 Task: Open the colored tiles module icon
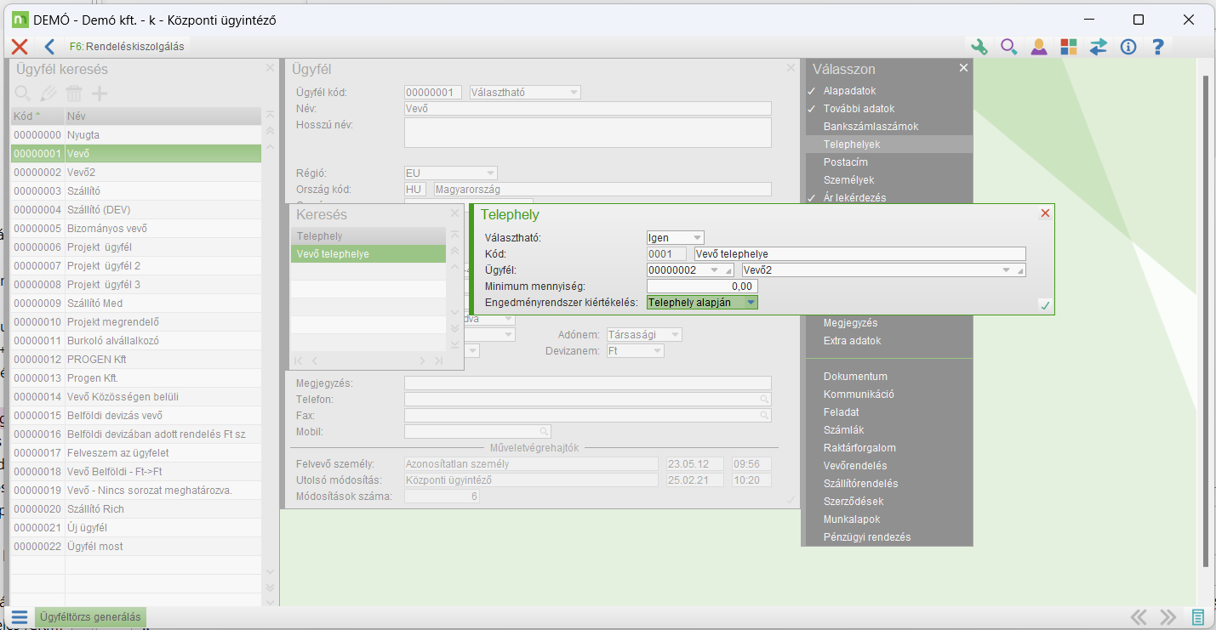pos(1068,47)
